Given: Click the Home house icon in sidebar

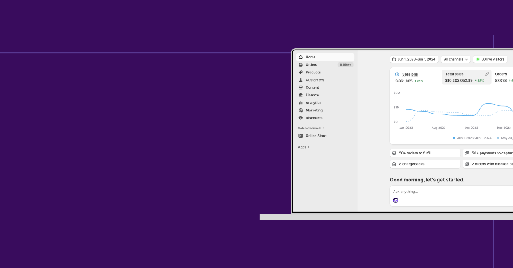Looking at the screenshot, I should [301, 57].
